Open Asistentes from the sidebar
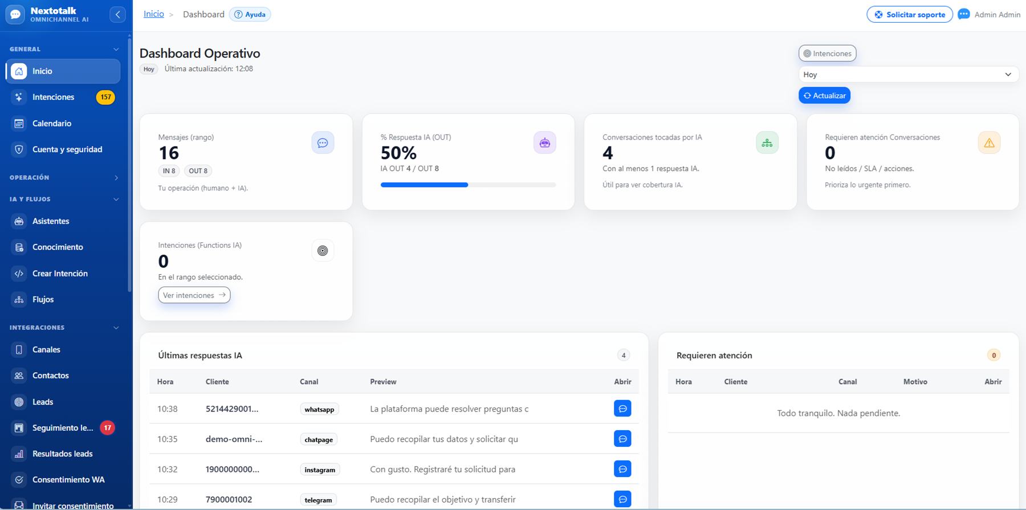1026x510 pixels. pos(63,221)
